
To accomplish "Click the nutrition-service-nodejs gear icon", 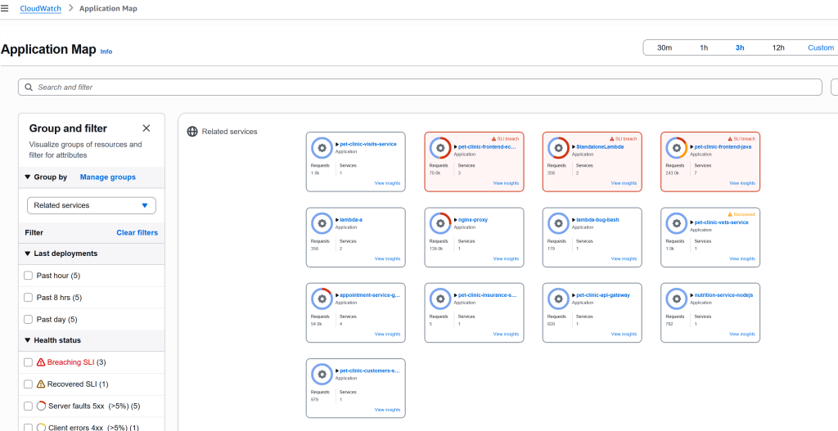I will 677,299.
